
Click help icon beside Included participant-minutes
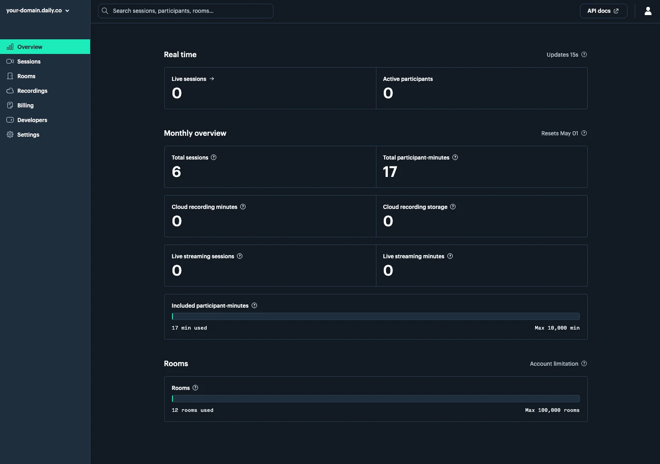(x=254, y=305)
